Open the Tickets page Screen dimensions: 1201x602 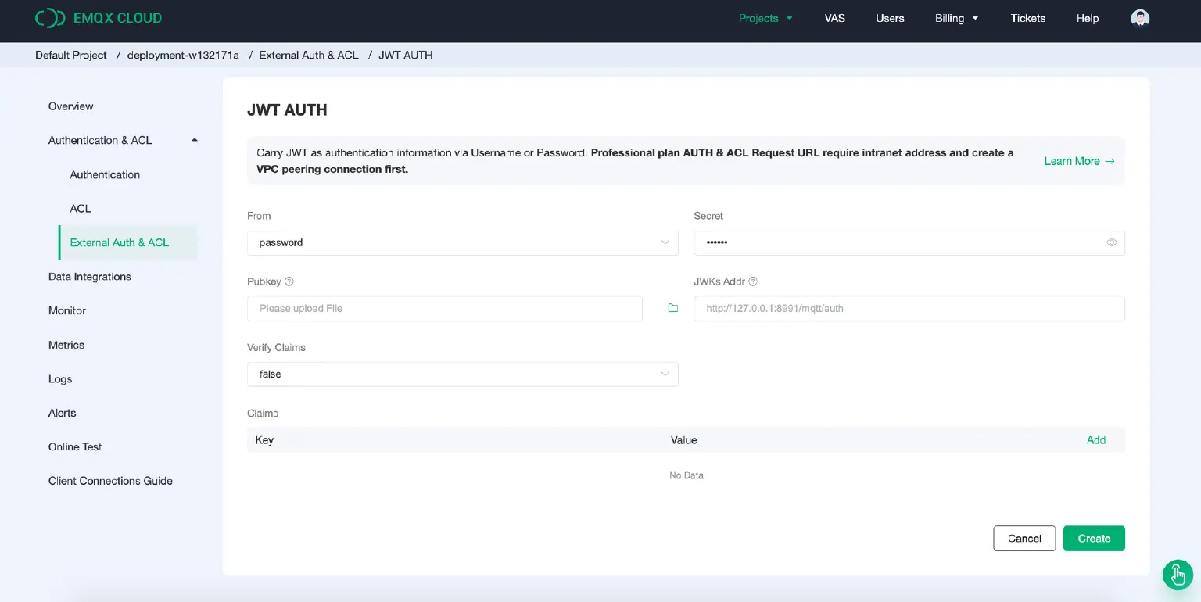[x=1027, y=18]
